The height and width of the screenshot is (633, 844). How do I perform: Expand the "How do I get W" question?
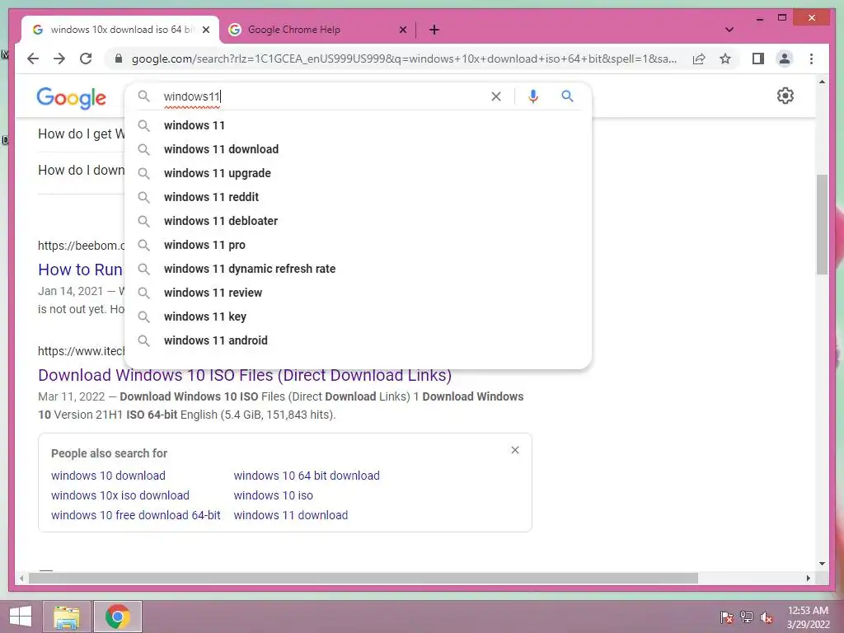(81, 134)
